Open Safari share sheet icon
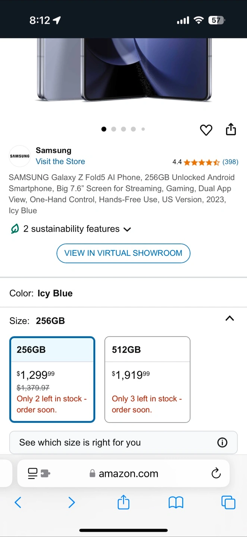The image size is (247, 537). click(x=123, y=502)
